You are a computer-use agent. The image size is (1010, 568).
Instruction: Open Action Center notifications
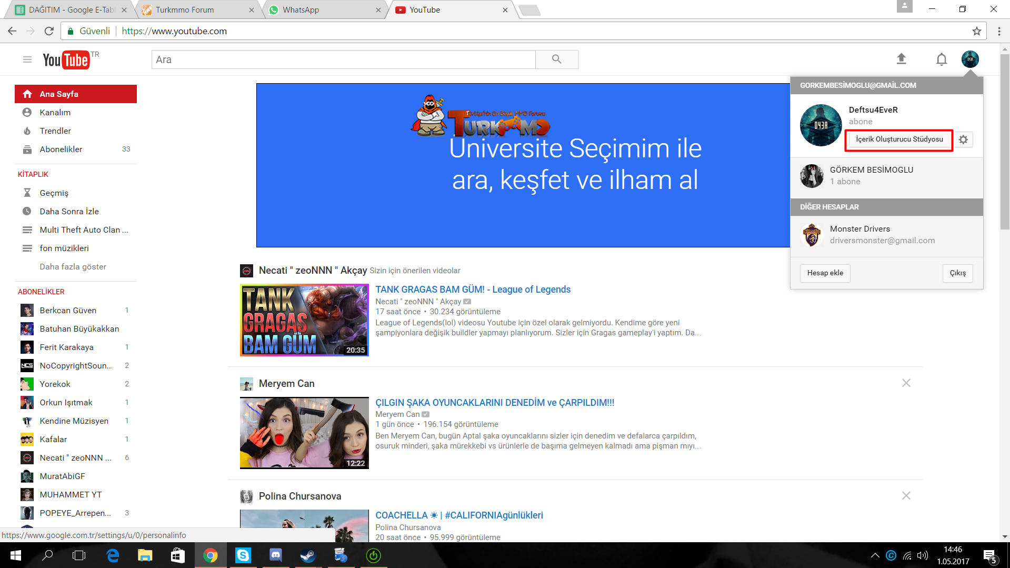point(990,556)
